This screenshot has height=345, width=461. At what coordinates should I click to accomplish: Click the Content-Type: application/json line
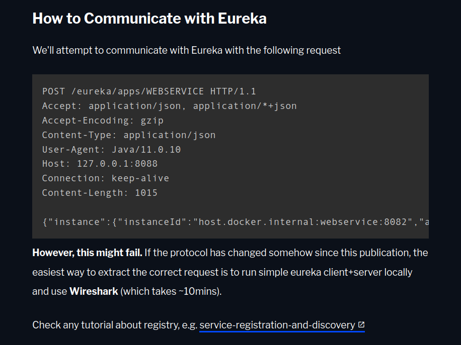[129, 135]
